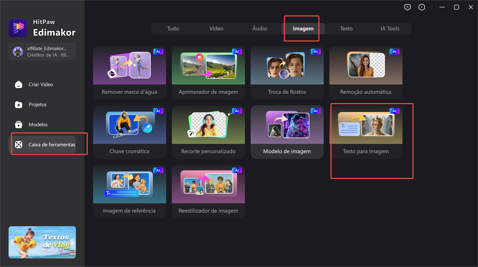Launch the Aprimorador de imagem tool

click(x=208, y=72)
